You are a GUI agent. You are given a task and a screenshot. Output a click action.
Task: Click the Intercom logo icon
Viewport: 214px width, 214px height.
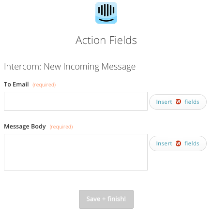point(106,13)
